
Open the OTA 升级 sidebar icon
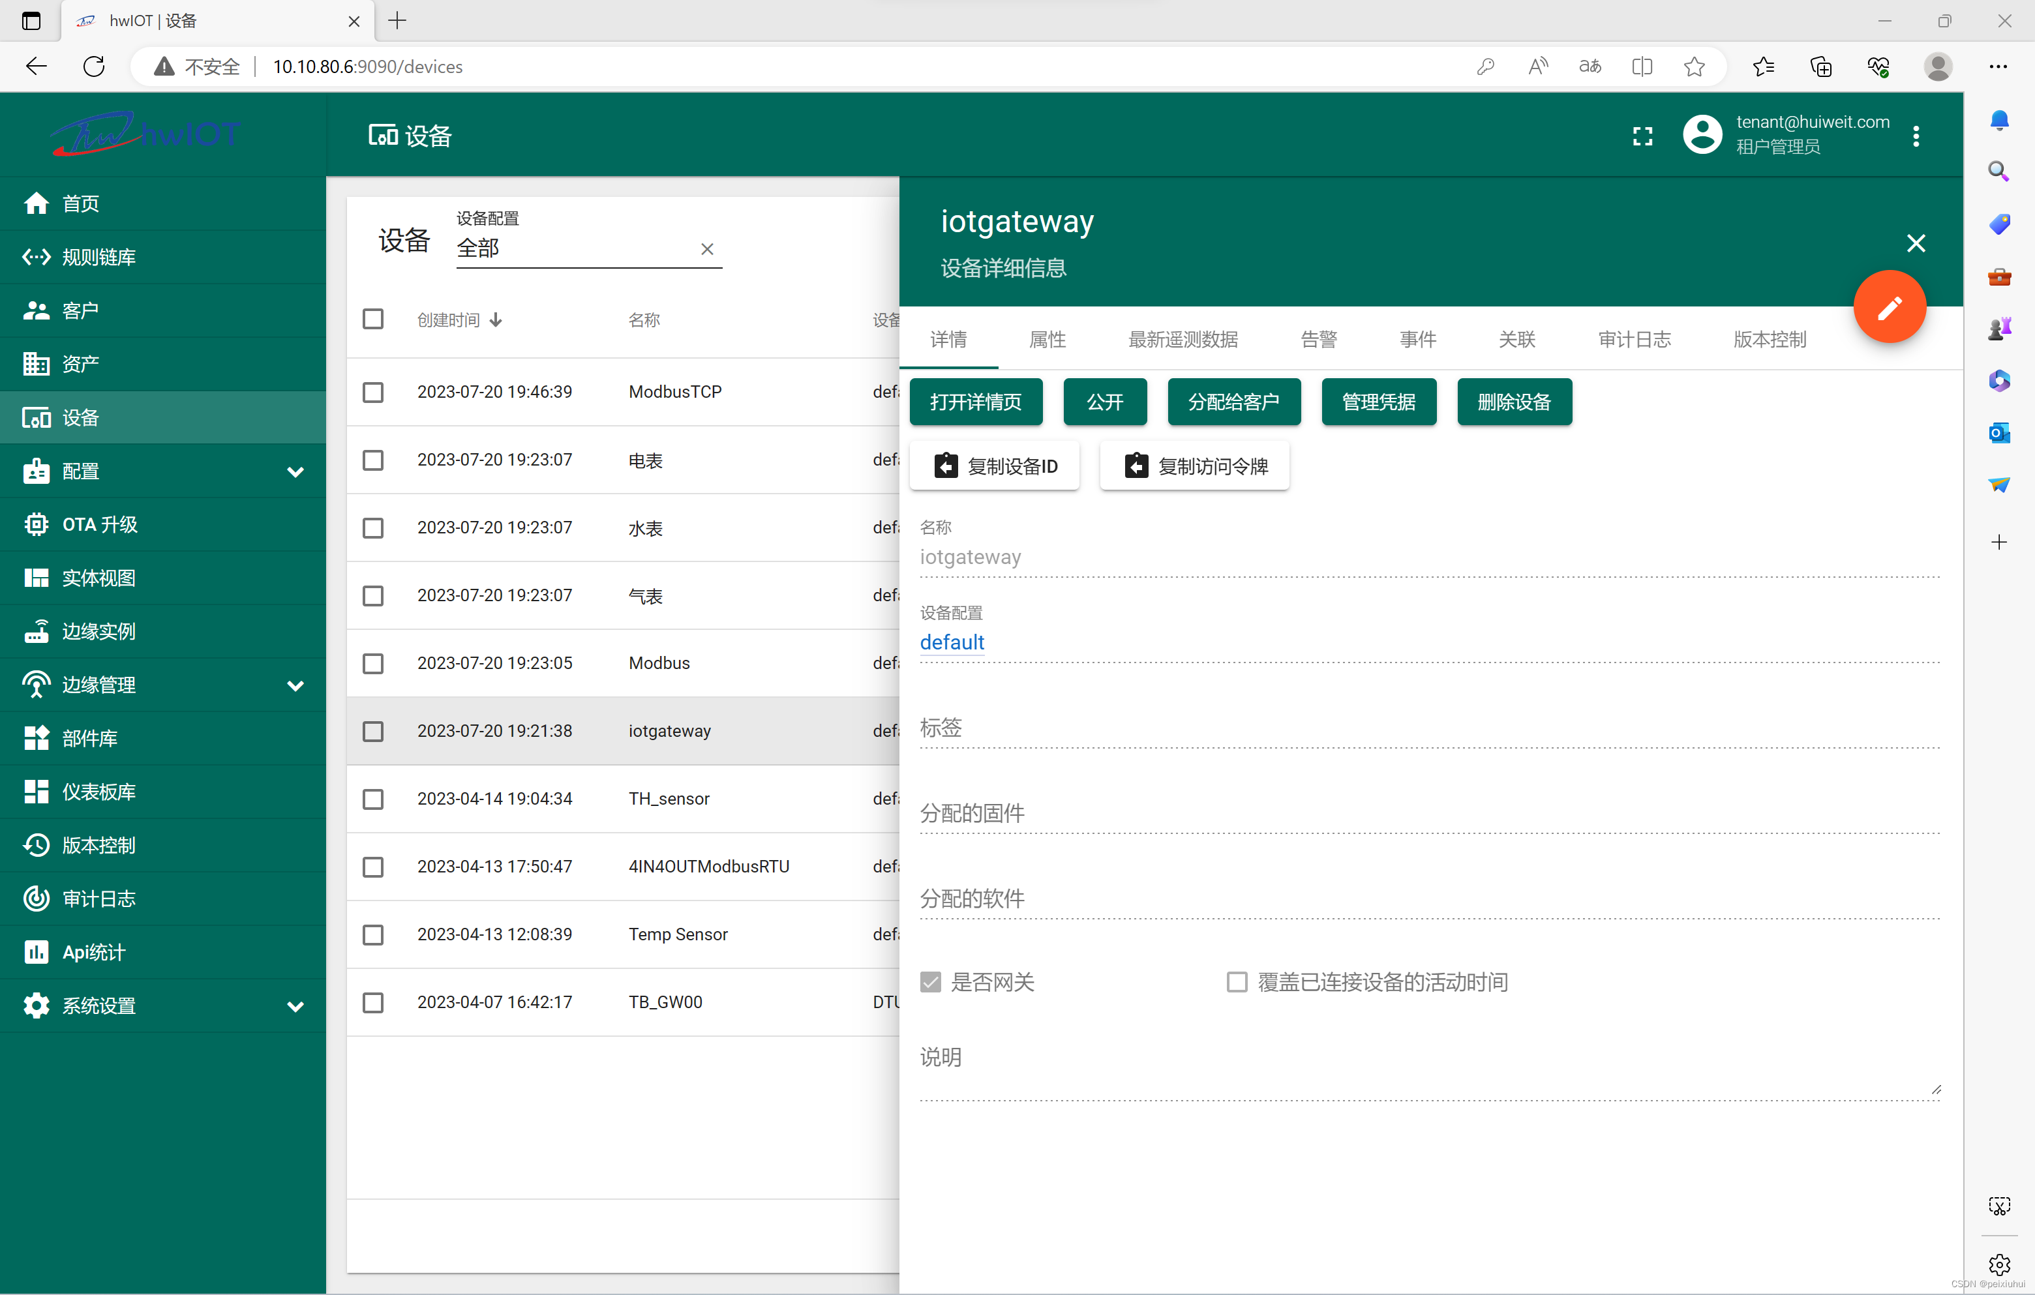(x=35, y=524)
